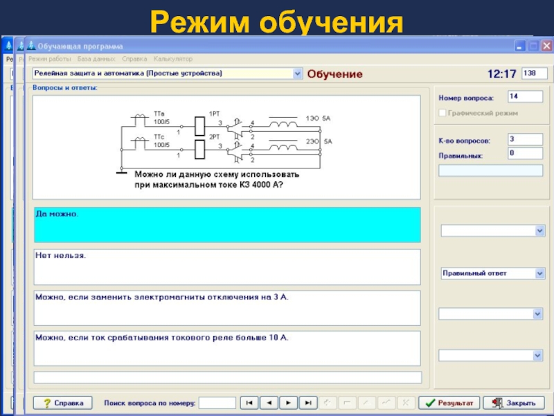This screenshot has width=554, height=416.
Task: Click the 12:17 timer display
Action: click(501, 73)
